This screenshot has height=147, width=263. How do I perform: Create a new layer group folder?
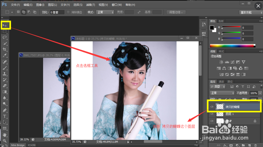[x=243, y=145]
